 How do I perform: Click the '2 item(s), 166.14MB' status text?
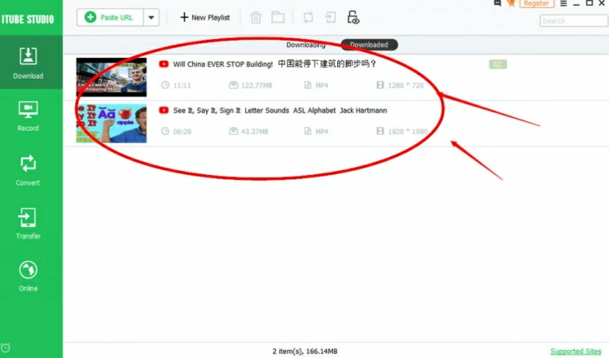(305, 351)
